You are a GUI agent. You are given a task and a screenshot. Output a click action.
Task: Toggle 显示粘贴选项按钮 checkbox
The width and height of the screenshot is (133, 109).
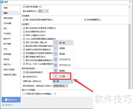tap(24, 72)
